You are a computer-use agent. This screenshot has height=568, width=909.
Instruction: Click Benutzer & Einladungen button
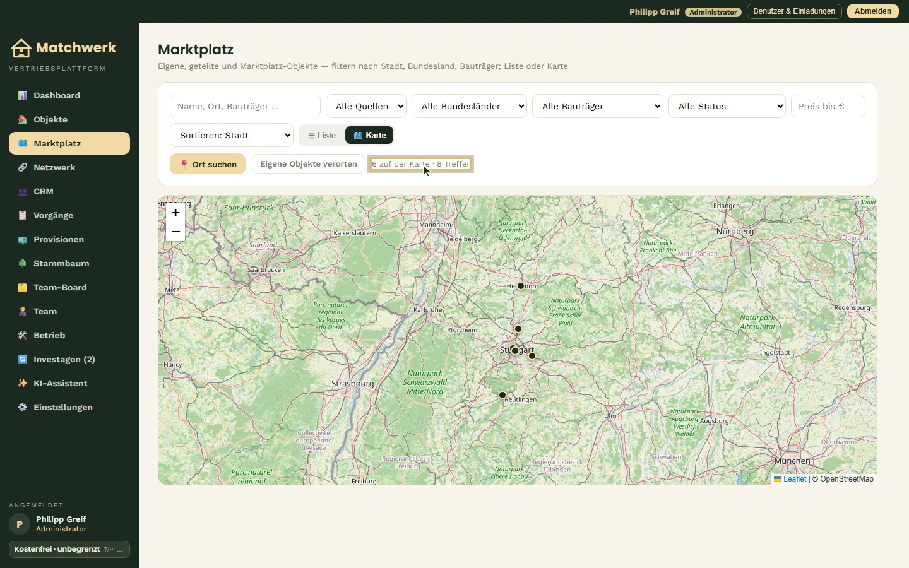click(794, 11)
